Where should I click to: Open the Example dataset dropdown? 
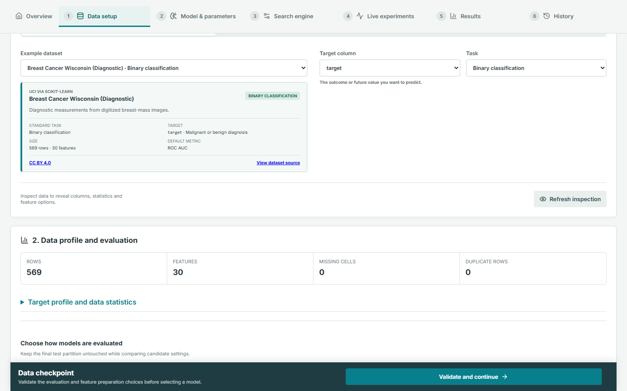tap(164, 68)
